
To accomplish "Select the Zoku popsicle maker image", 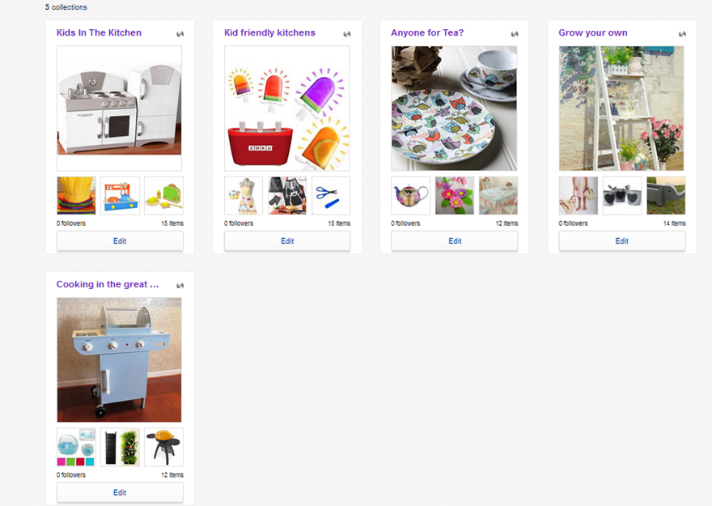I will coord(287,108).
